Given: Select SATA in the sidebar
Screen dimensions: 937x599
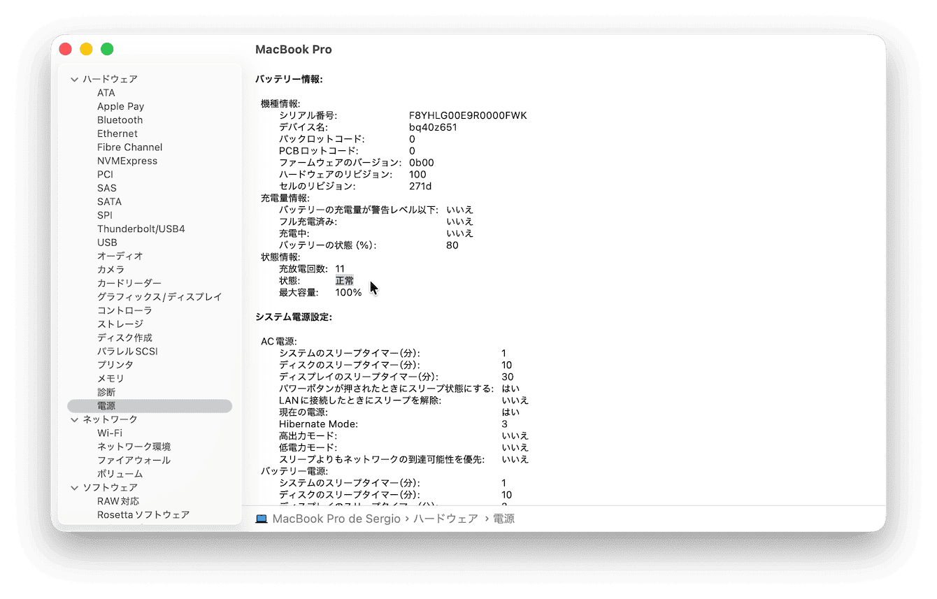Looking at the screenshot, I should click(x=109, y=202).
